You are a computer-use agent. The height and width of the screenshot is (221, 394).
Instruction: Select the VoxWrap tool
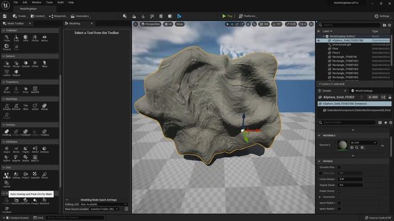7,133
